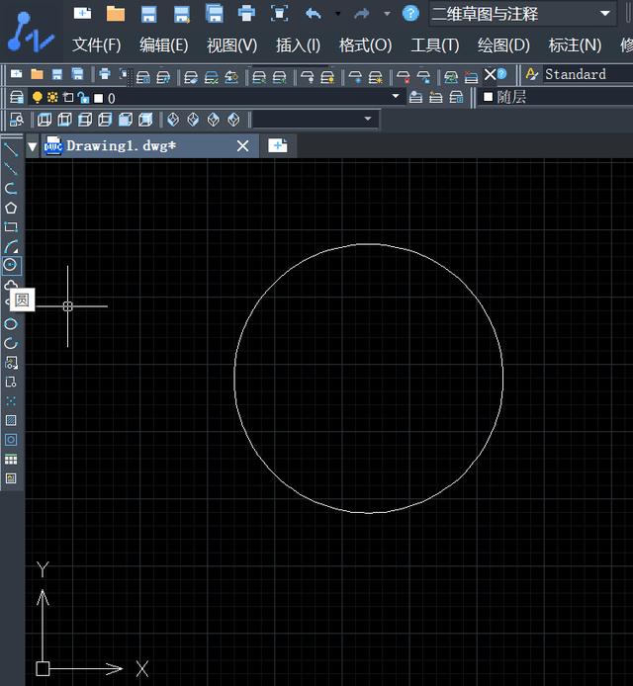Open Help with the blue question mark
The image size is (633, 686).
coord(410,14)
